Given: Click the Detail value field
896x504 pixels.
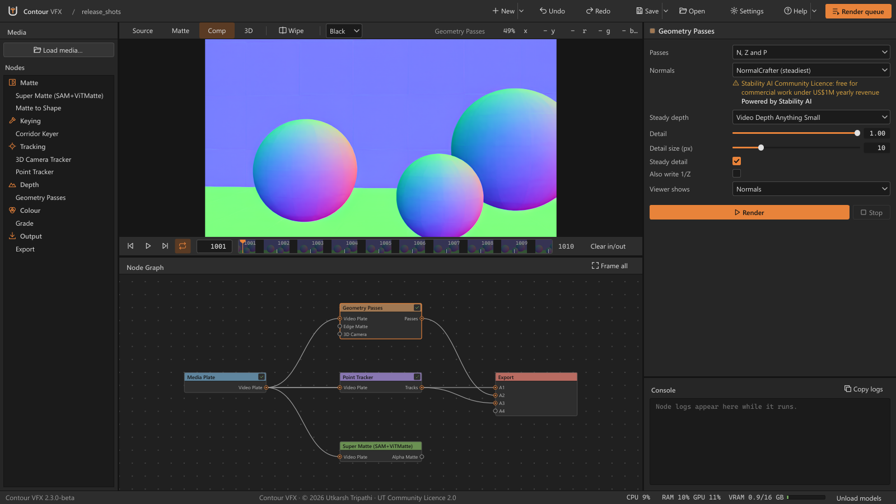Looking at the screenshot, I should pos(876,133).
